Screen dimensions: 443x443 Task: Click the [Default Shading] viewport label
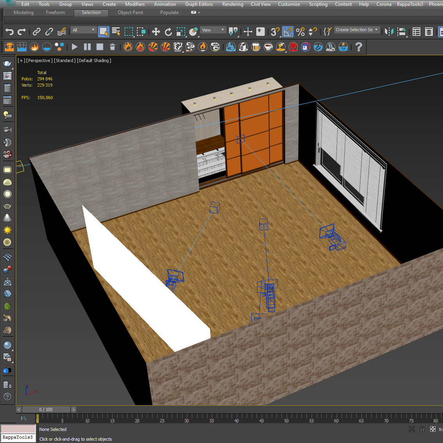tap(94, 60)
